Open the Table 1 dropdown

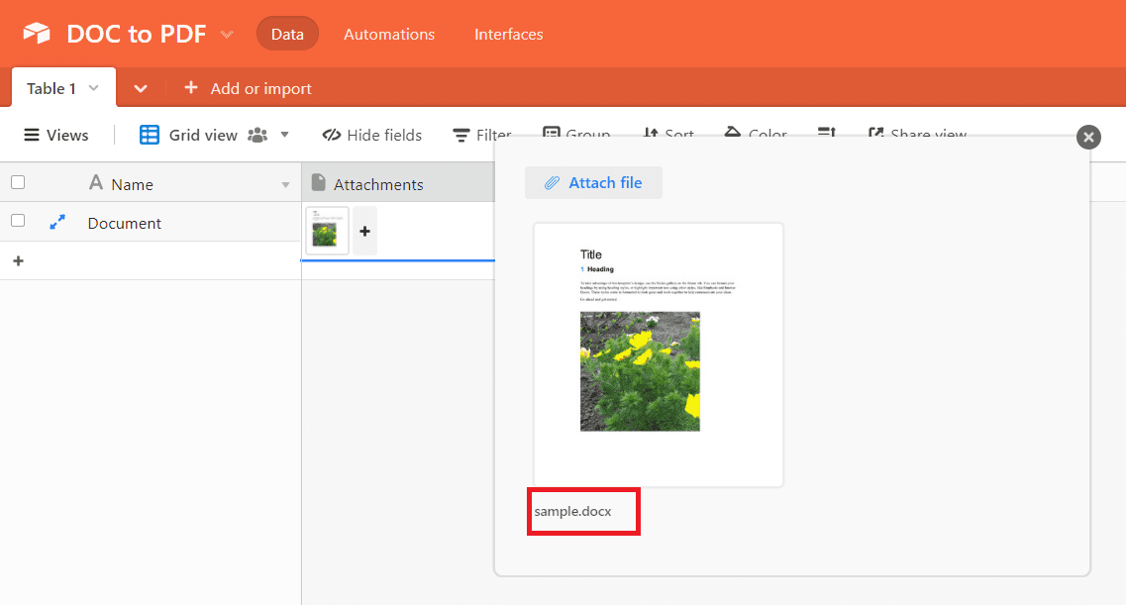pyautogui.click(x=92, y=87)
